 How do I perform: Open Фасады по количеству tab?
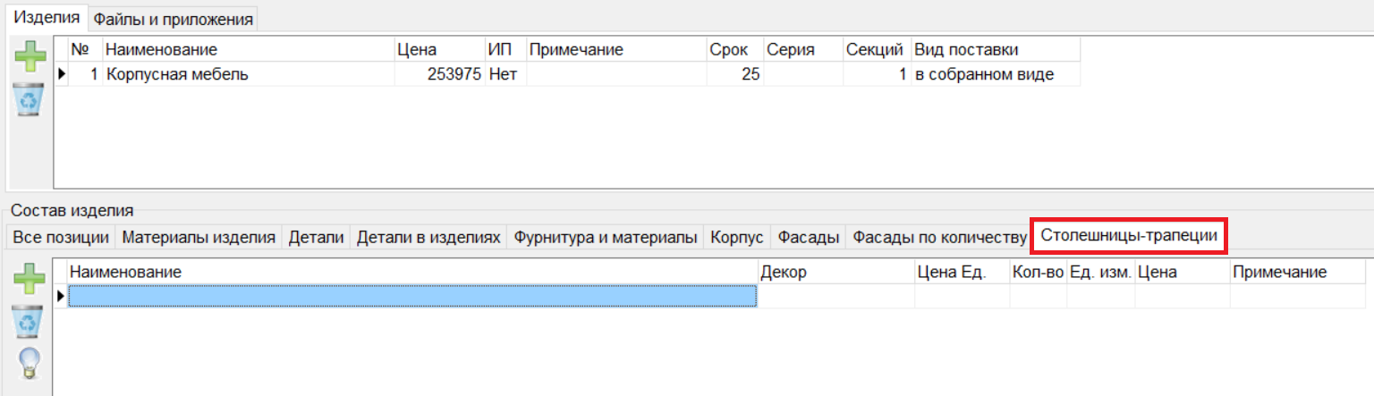(939, 237)
